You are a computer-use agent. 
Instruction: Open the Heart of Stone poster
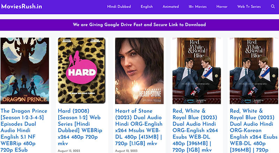coord(139,70)
